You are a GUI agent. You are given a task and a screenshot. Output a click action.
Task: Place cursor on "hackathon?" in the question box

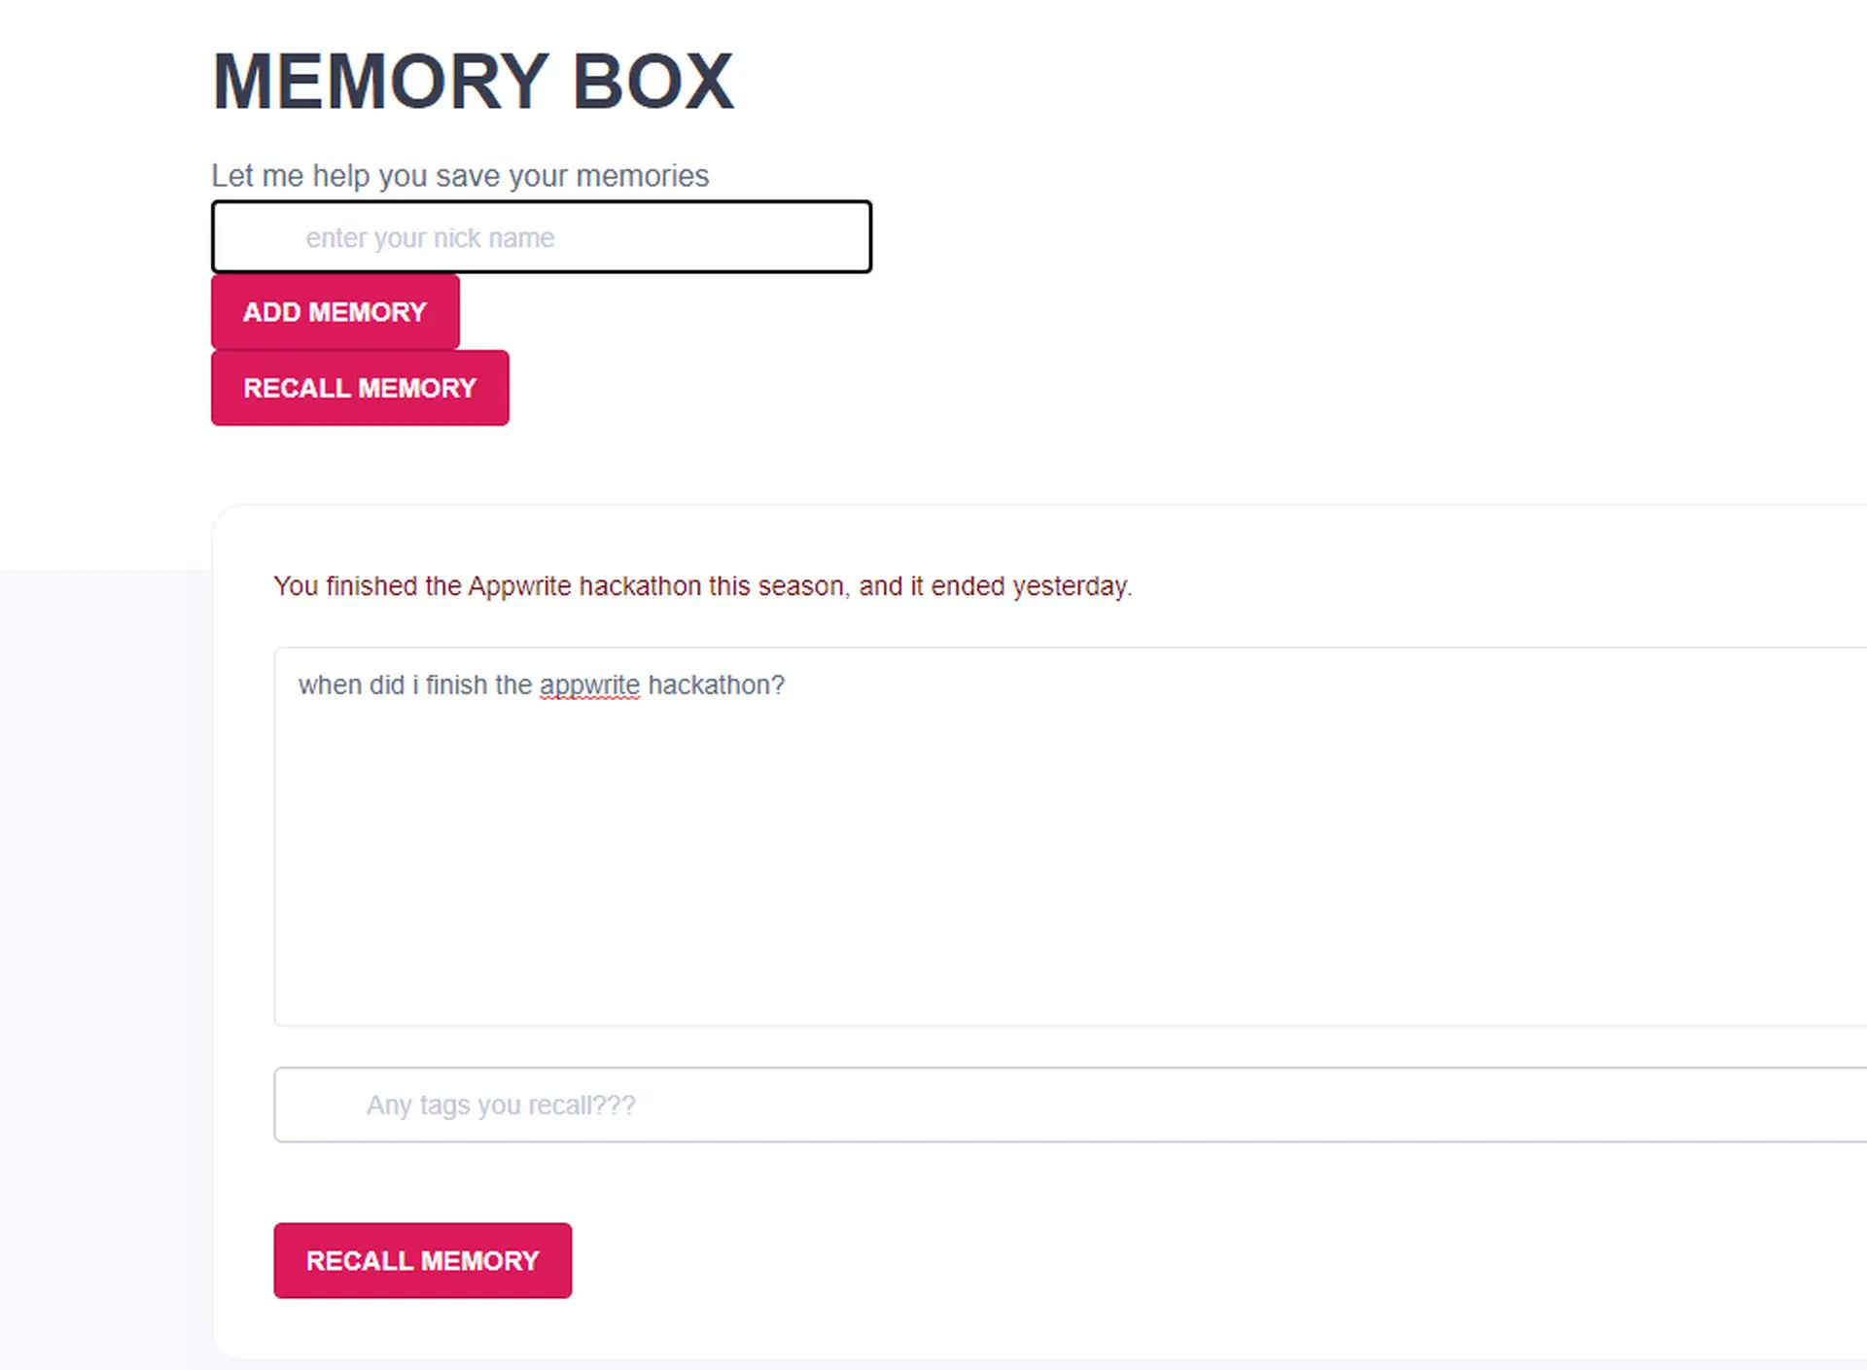(x=716, y=685)
